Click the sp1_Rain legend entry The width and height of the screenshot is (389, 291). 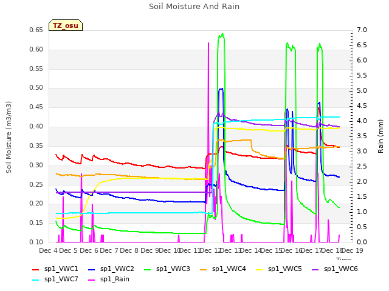109,279
